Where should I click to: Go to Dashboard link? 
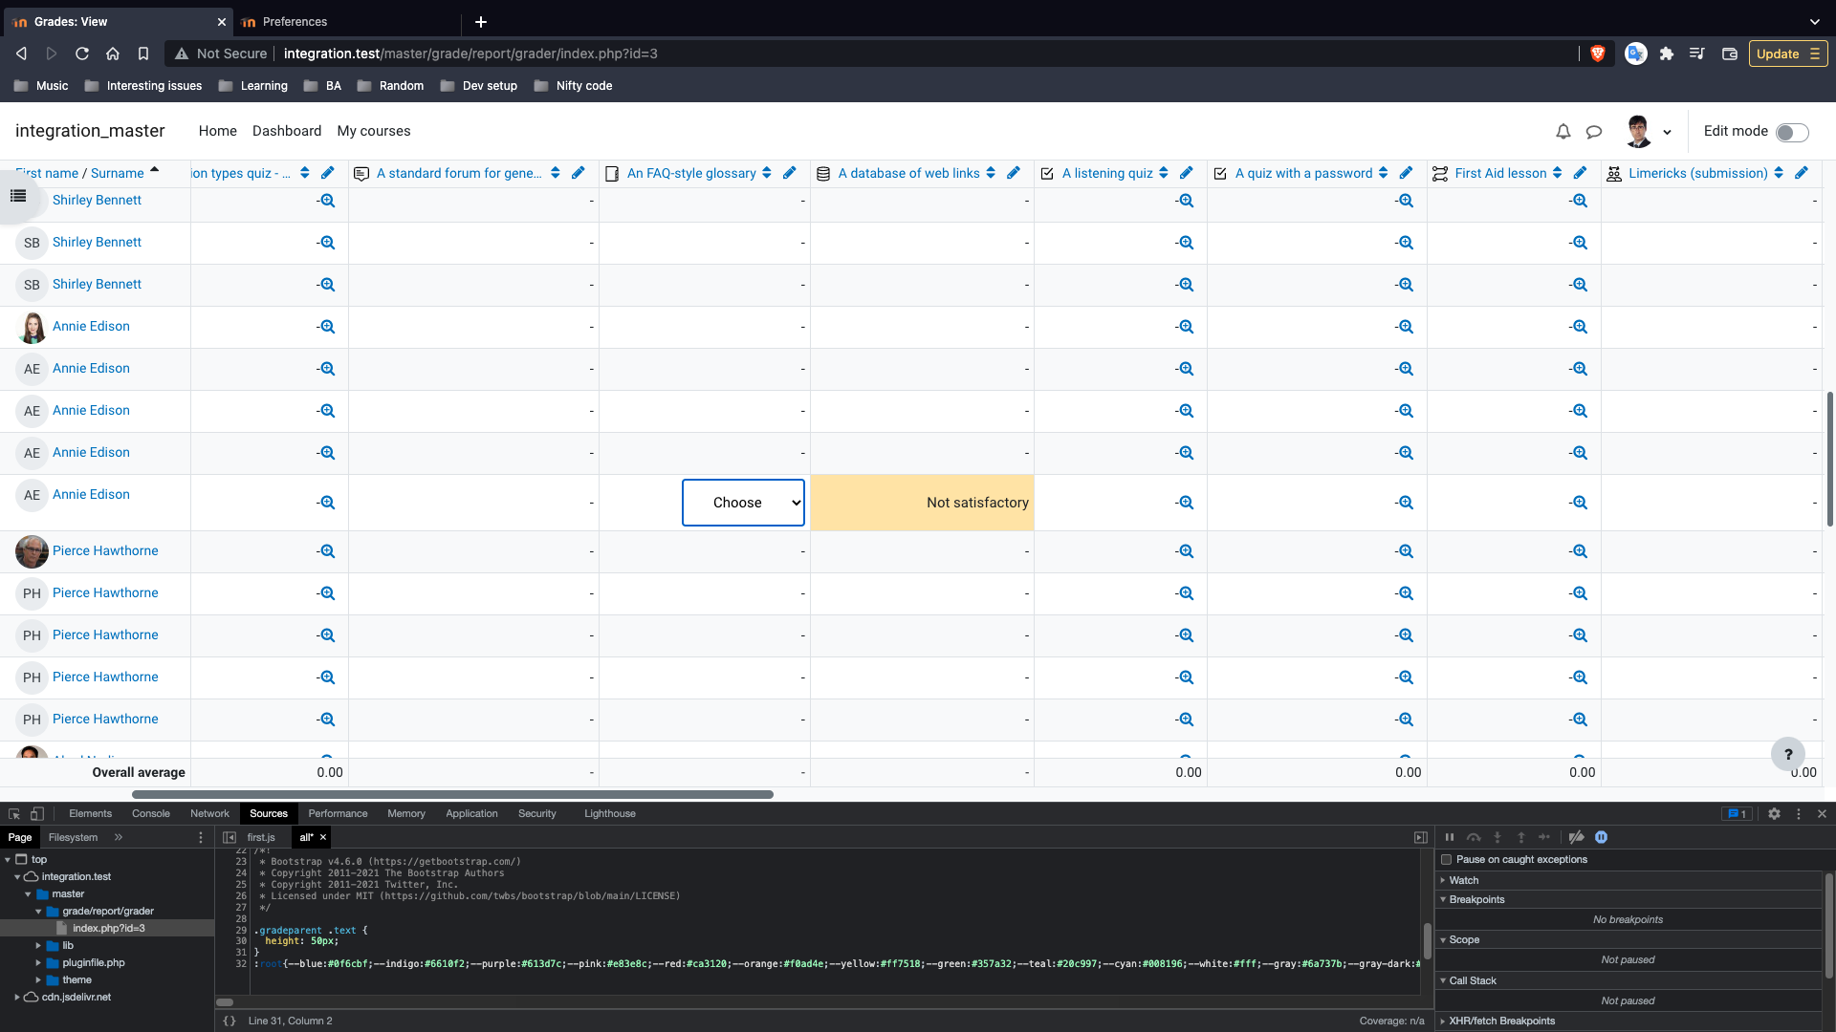coord(287,132)
